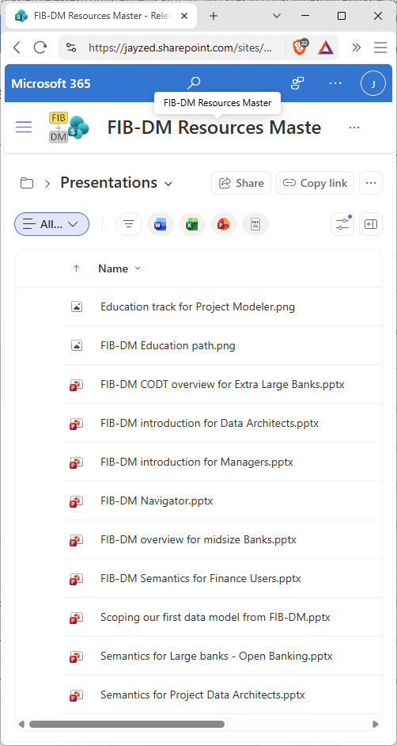Open the browser site settings icon
The image size is (397, 746).
pyautogui.click(x=71, y=48)
